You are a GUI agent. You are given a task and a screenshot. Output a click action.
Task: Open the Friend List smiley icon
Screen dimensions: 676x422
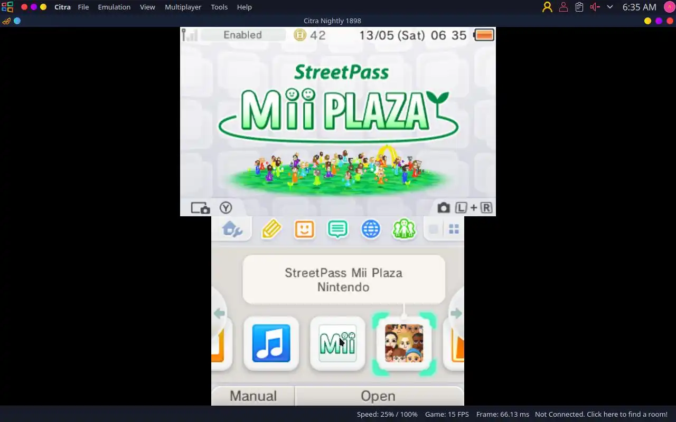[304, 229]
